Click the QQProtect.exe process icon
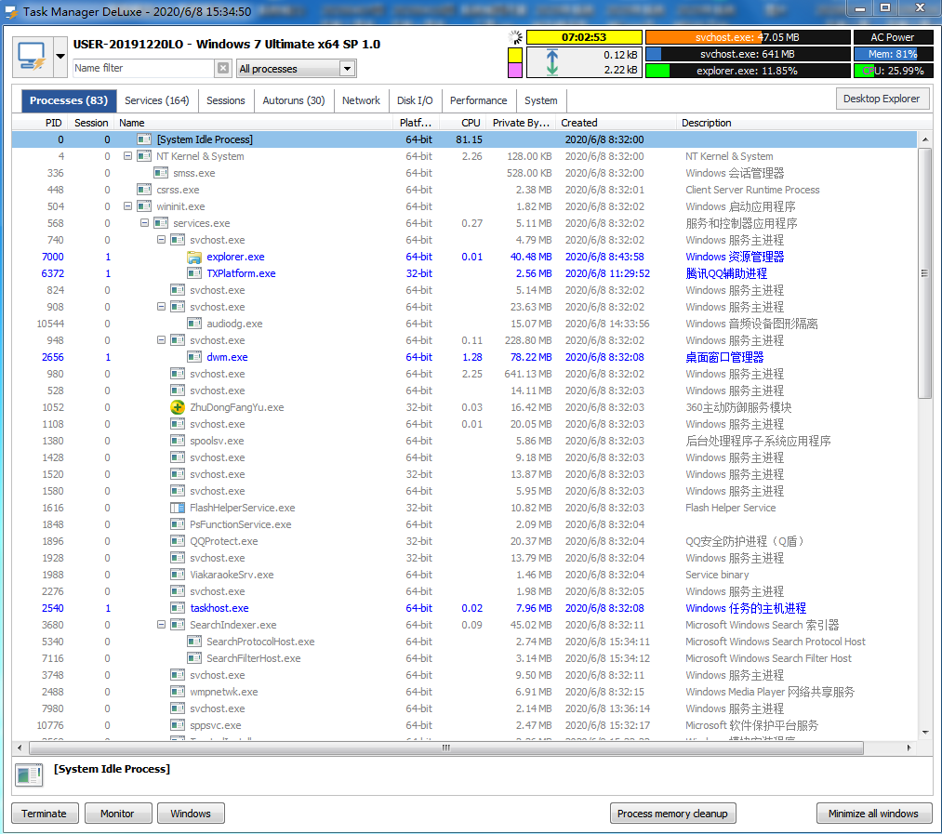The image size is (942, 834). pos(178,541)
